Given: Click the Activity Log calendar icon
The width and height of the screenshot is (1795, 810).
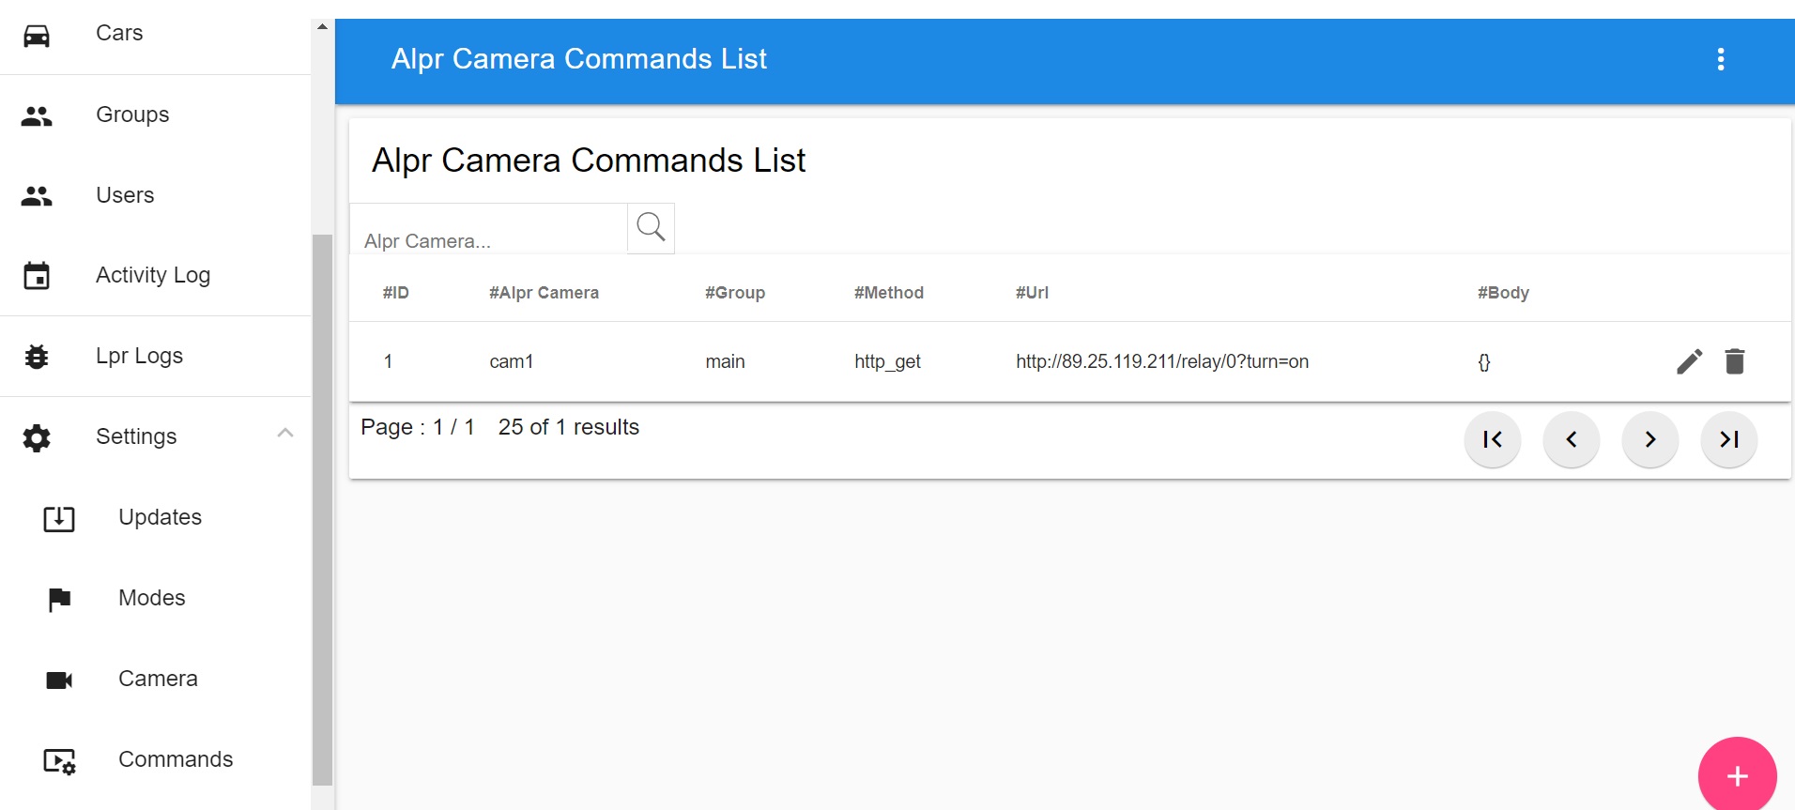Looking at the screenshot, I should [x=37, y=276].
